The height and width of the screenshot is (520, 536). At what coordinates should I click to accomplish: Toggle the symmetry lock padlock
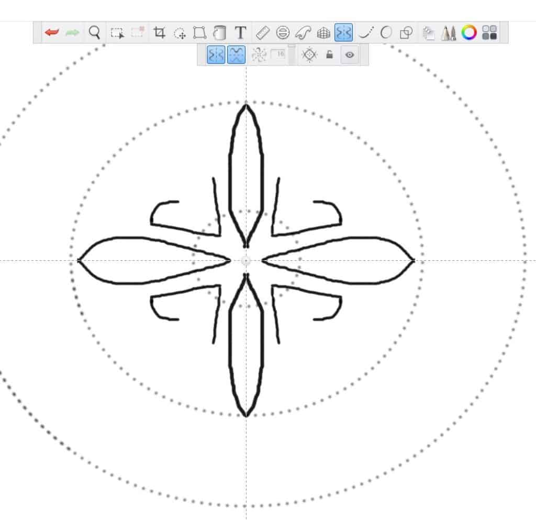point(330,54)
